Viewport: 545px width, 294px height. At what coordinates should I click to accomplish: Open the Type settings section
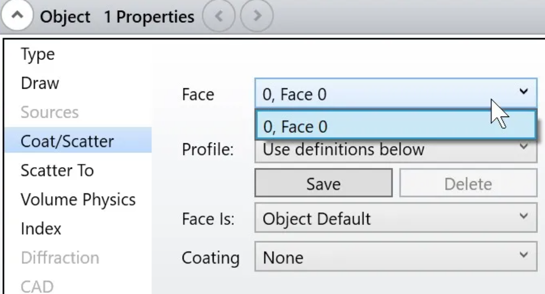click(38, 54)
